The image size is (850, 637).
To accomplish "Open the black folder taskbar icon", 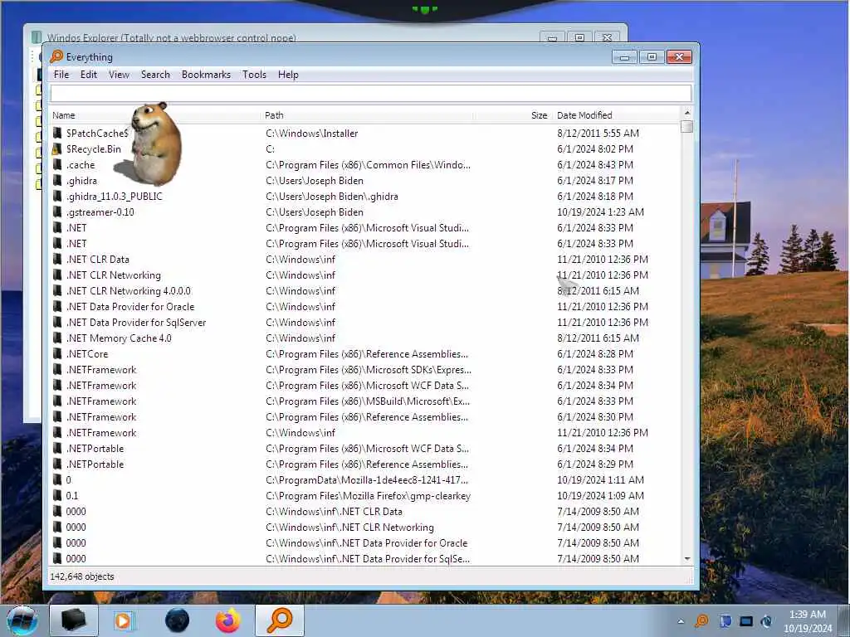I will [74, 620].
